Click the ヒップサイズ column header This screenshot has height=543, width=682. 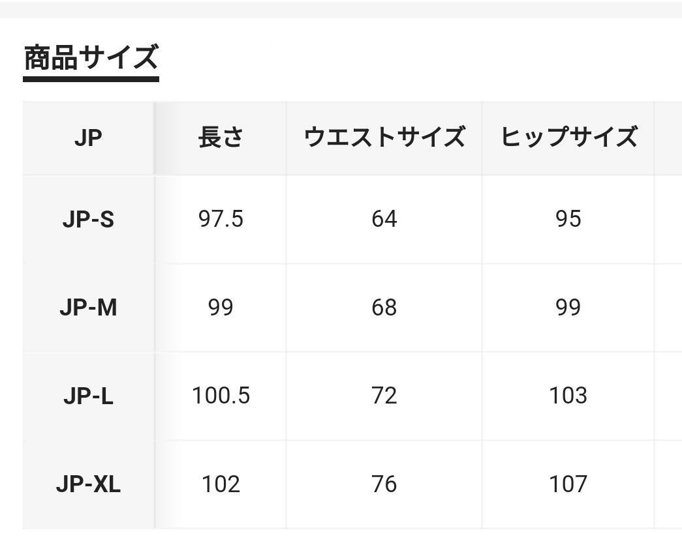pos(568,138)
